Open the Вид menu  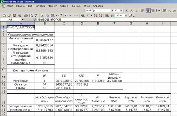30,6
